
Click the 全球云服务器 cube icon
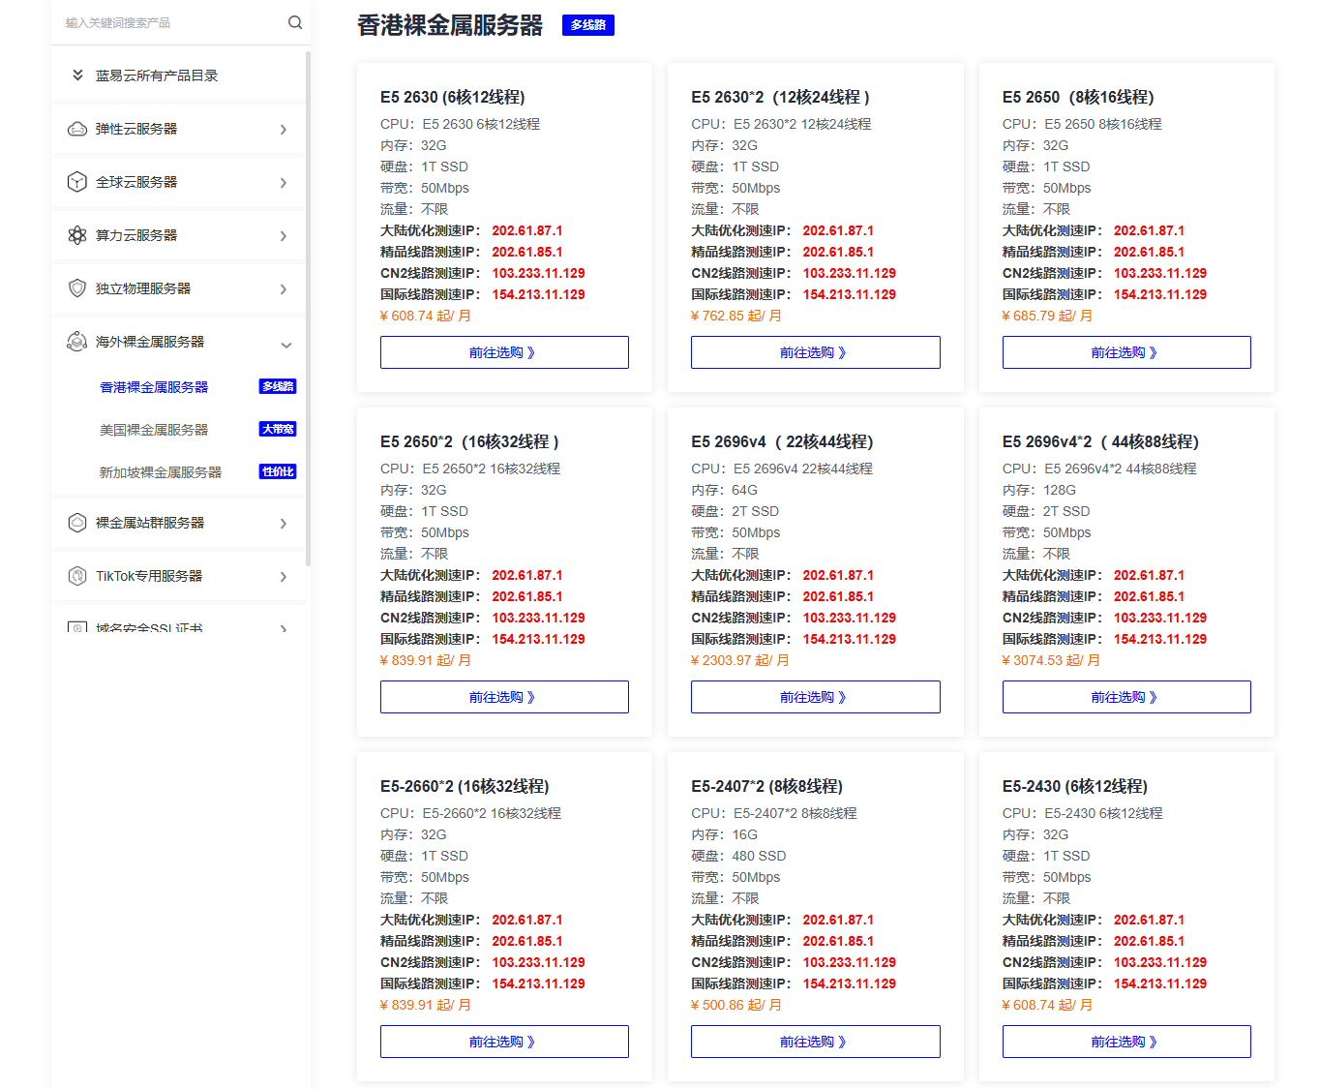(77, 182)
